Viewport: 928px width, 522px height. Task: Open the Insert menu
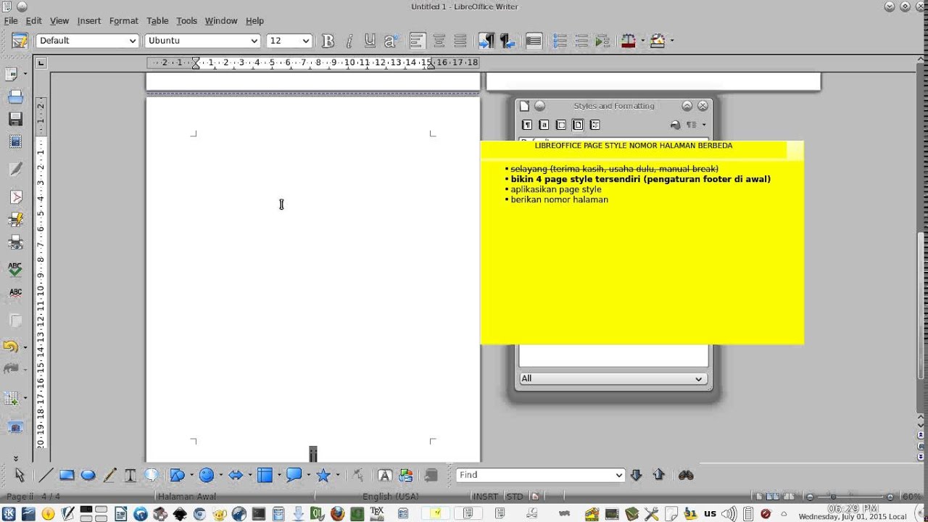point(89,20)
